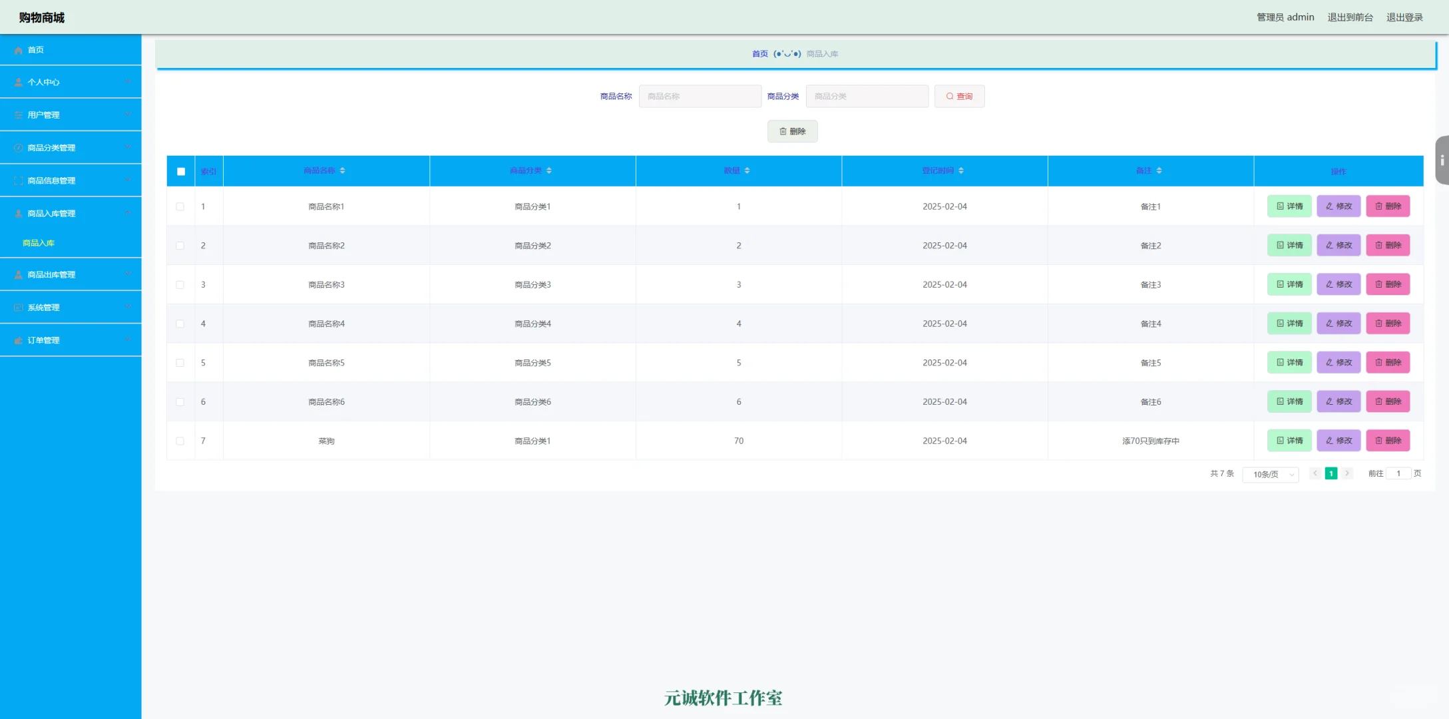The image size is (1449, 719).
Task: Toggle the select-all checkbox in the table header
Action: point(181,172)
